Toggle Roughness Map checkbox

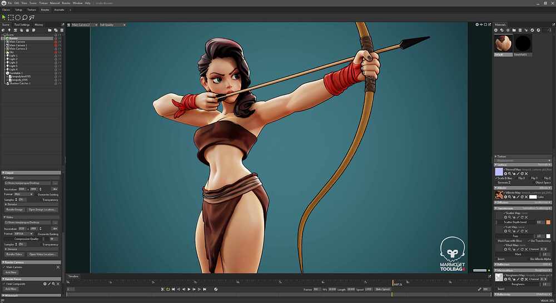505,275
